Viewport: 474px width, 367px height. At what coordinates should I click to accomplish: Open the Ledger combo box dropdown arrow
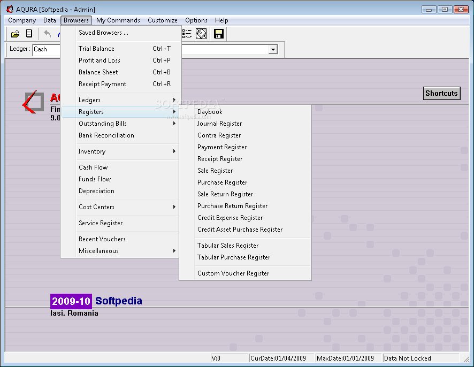[273, 49]
